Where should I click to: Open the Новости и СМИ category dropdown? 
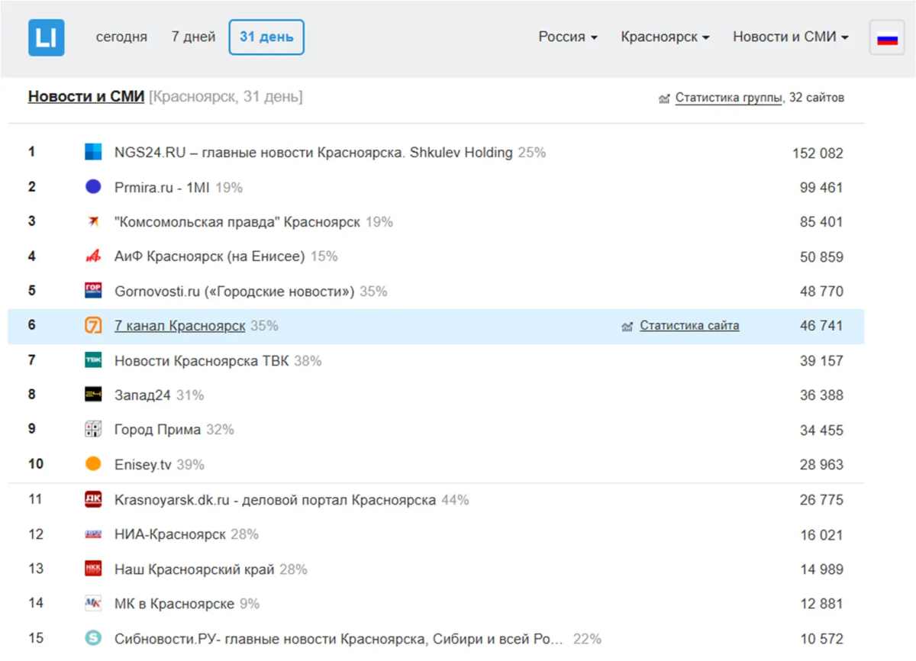[x=790, y=37]
